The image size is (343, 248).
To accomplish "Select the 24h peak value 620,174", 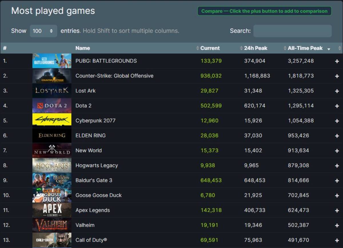I will [255, 106].
